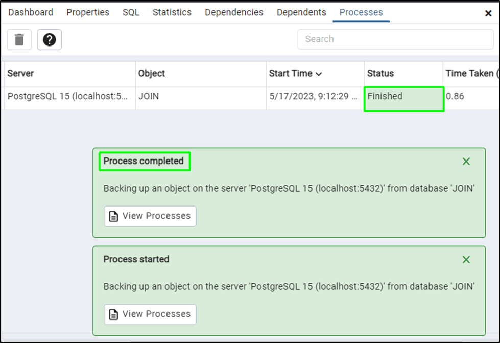Go to the Dependents tab
This screenshot has width=500, height=343.
(301, 12)
